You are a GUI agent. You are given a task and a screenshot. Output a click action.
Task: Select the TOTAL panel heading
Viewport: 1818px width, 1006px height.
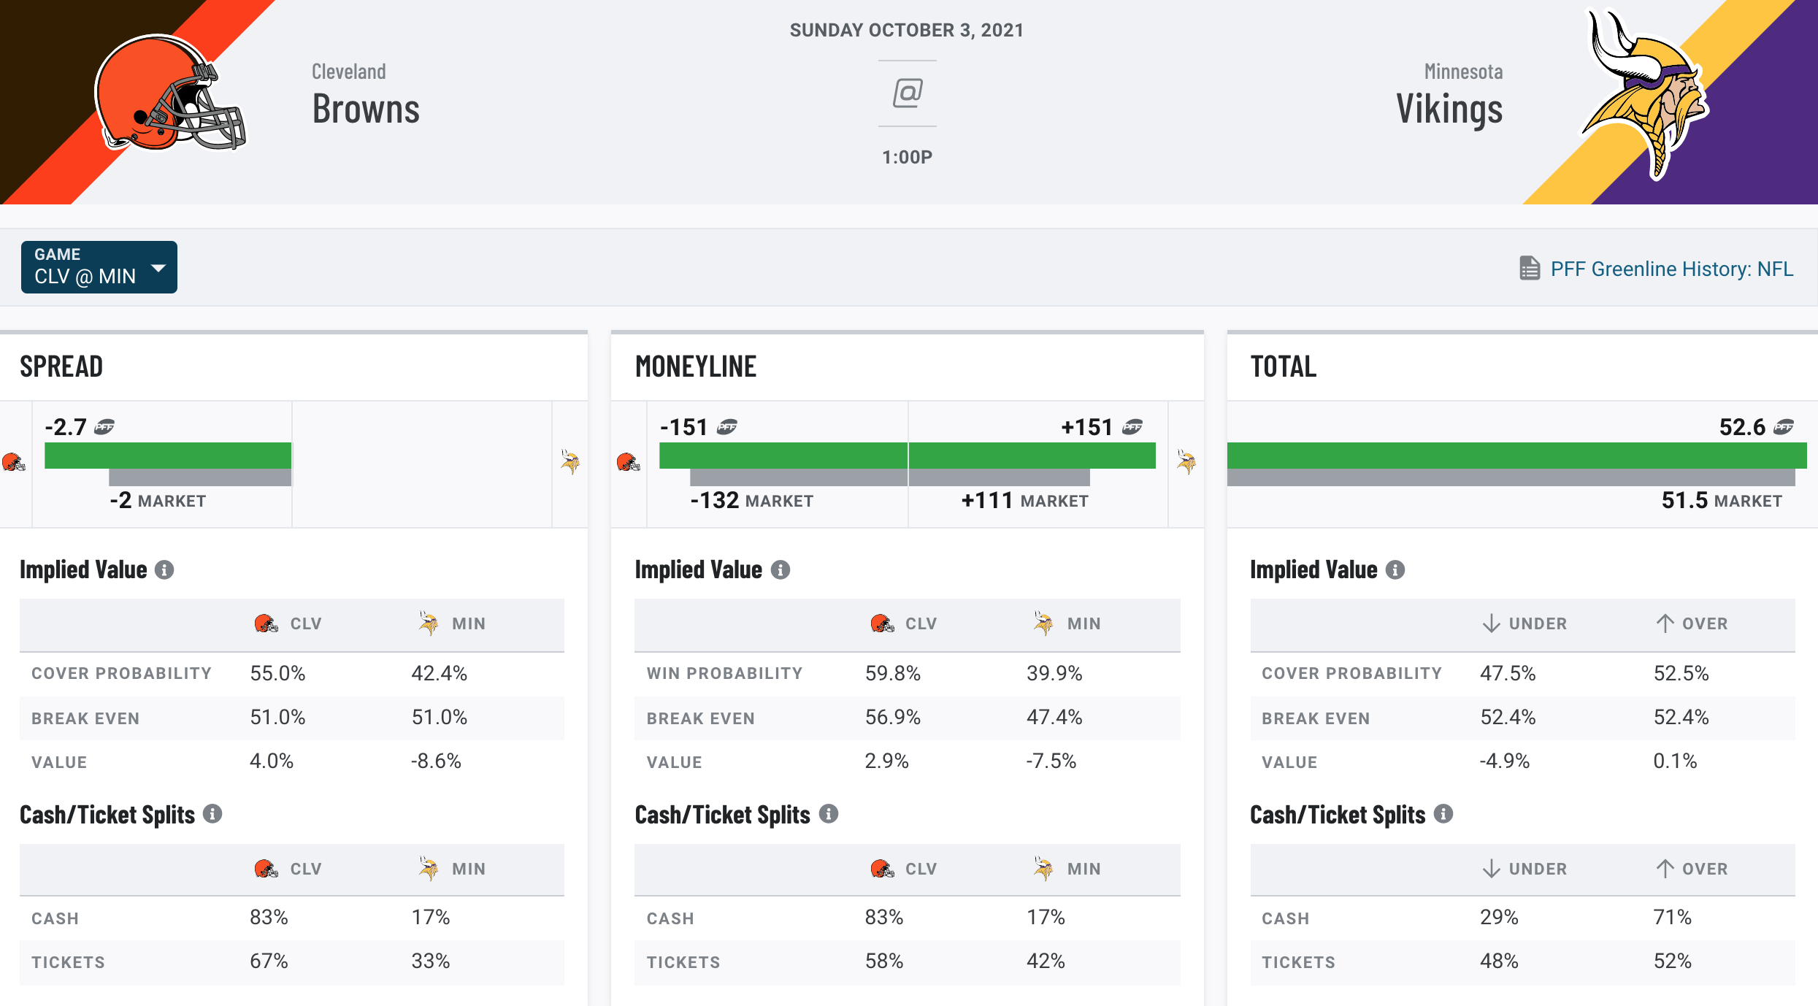[1284, 366]
